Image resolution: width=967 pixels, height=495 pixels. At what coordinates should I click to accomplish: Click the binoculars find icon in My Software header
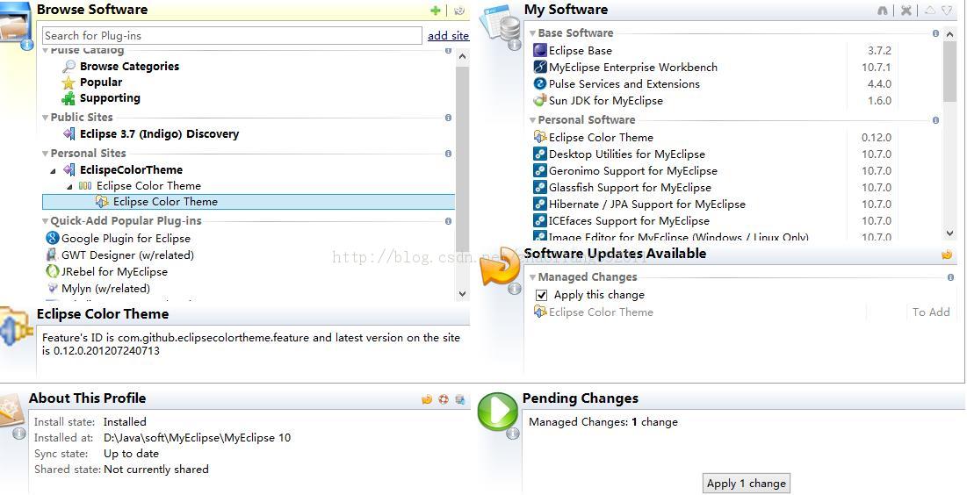point(884,11)
